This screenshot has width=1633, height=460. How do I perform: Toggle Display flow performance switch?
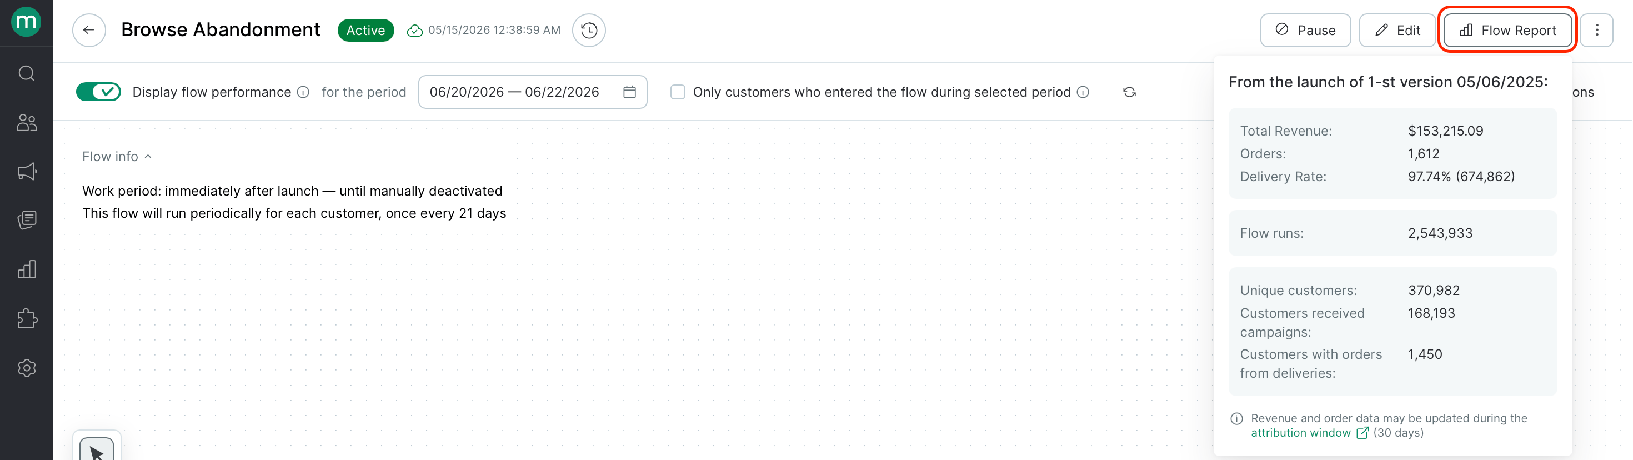[x=98, y=92]
